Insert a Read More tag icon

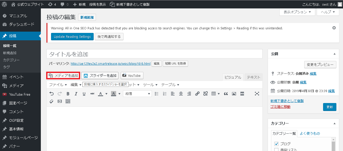pyautogui.click(x=242, y=94)
